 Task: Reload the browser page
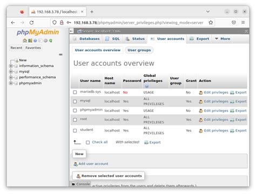point(31,23)
